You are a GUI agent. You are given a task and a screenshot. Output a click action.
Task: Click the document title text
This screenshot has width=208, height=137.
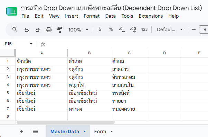[112, 8]
